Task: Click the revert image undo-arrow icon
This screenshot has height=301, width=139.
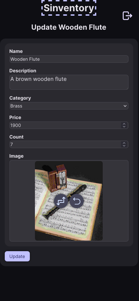Action: click(x=77, y=201)
